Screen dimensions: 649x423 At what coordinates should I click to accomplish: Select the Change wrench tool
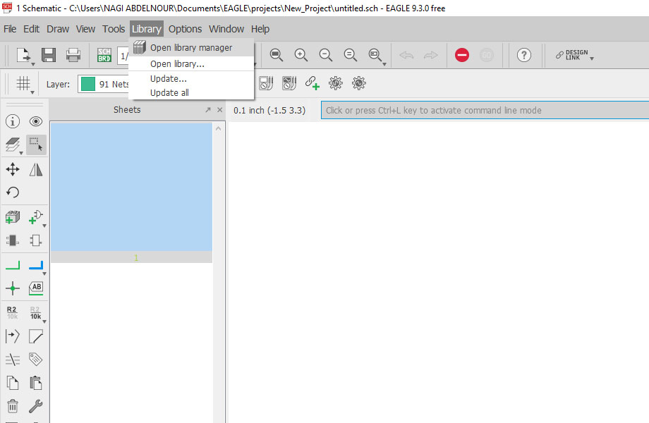[36, 406]
